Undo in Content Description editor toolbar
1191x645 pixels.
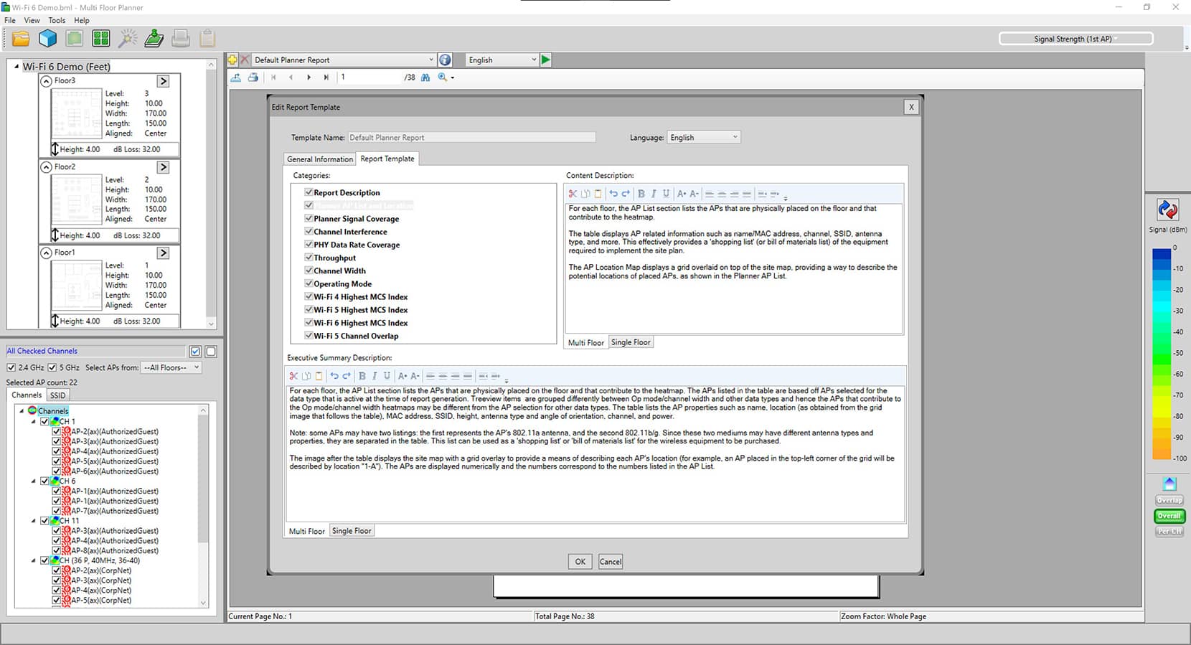(613, 194)
